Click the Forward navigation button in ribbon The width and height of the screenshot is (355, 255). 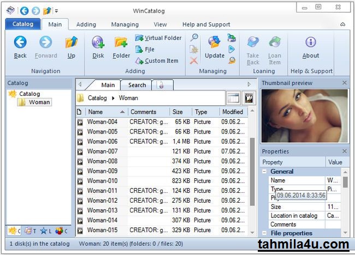click(46, 47)
